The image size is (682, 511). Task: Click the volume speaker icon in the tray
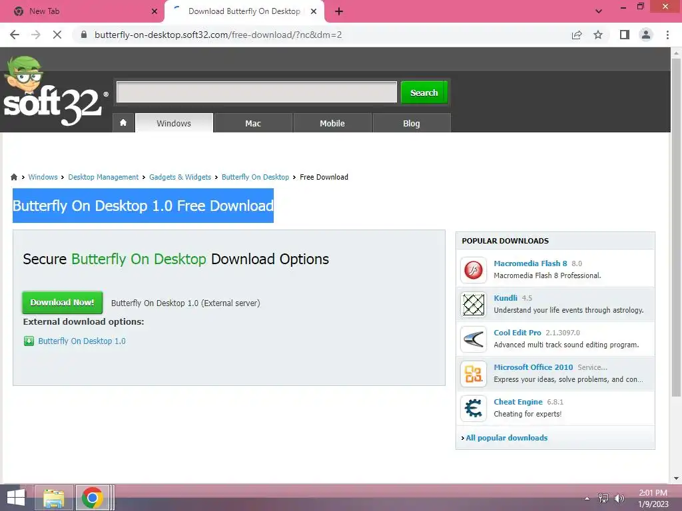(619, 498)
